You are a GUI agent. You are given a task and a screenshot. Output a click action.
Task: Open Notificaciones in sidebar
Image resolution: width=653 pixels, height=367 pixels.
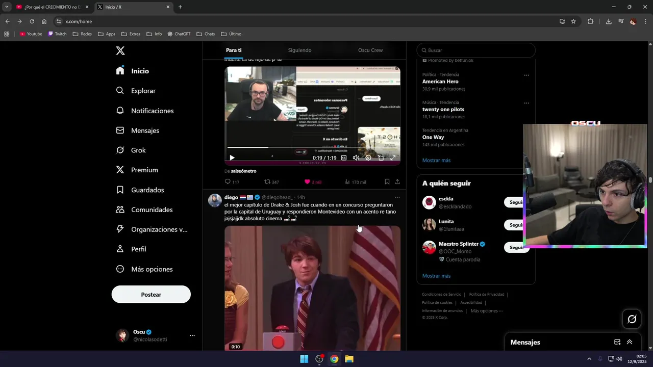tap(145, 111)
